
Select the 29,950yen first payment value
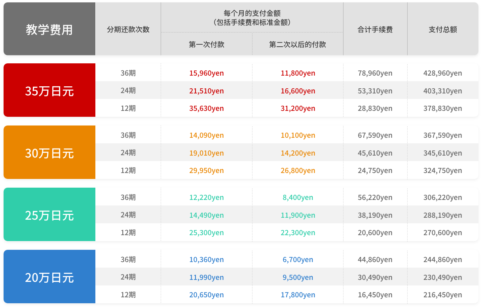[x=207, y=171]
